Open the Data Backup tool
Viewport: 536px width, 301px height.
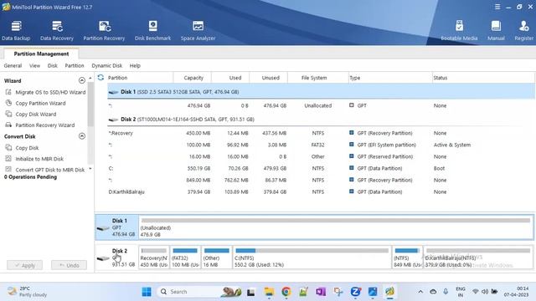(x=16, y=31)
